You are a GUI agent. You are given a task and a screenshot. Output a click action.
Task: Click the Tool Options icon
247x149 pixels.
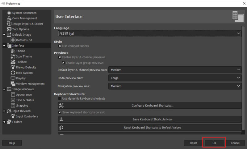click(x=9, y=29)
